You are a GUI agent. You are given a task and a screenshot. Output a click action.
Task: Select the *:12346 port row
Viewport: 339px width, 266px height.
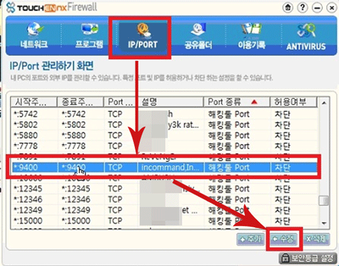point(165,199)
